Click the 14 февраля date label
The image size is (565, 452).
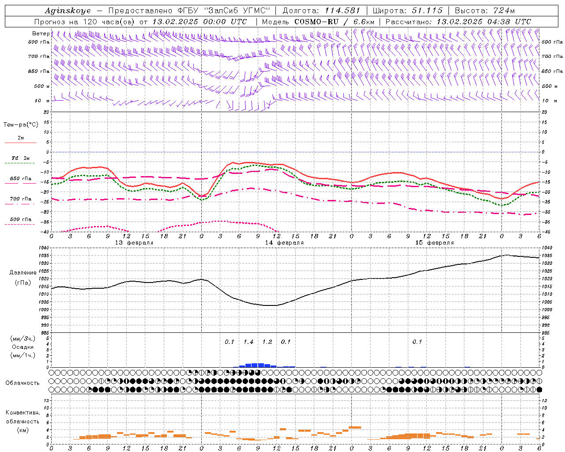click(284, 243)
